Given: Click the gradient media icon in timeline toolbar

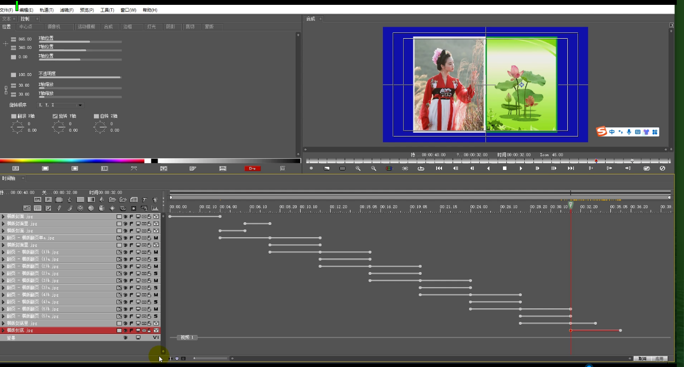Looking at the screenshot, I should [x=91, y=199].
